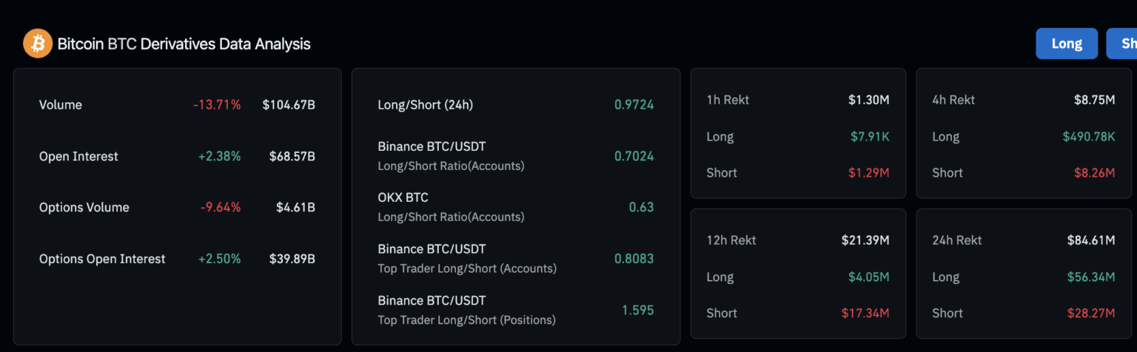This screenshot has height=352, width=1137.
Task: Click the 24h Rekt total $84.61M
Action: coord(1090,240)
